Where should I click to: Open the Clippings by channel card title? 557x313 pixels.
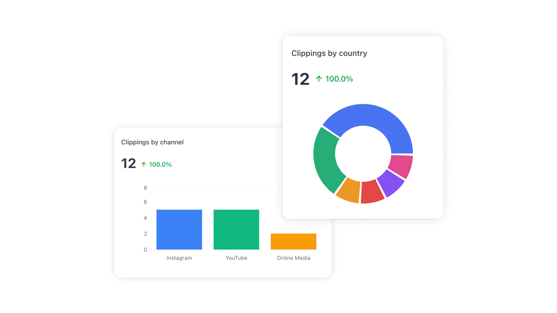152,142
